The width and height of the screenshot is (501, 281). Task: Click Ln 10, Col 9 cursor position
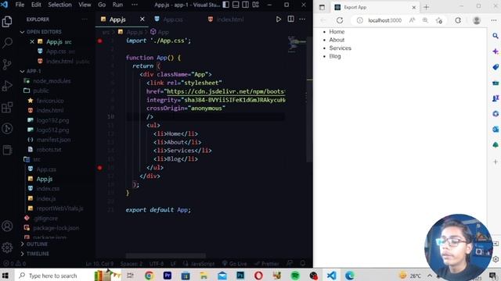[x=100, y=264]
